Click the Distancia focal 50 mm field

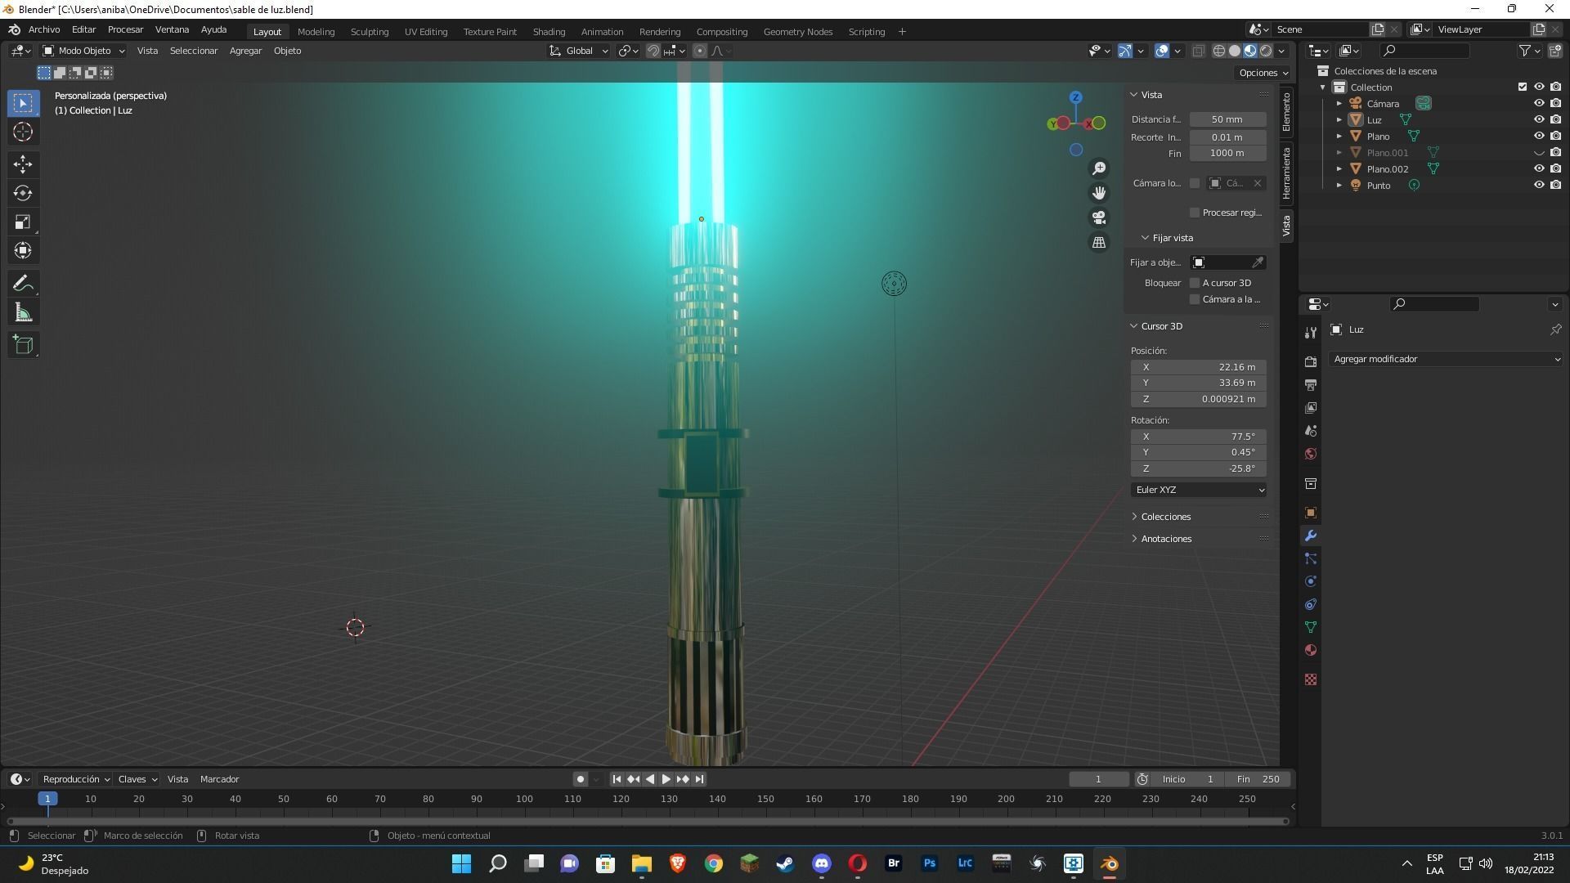pos(1227,119)
